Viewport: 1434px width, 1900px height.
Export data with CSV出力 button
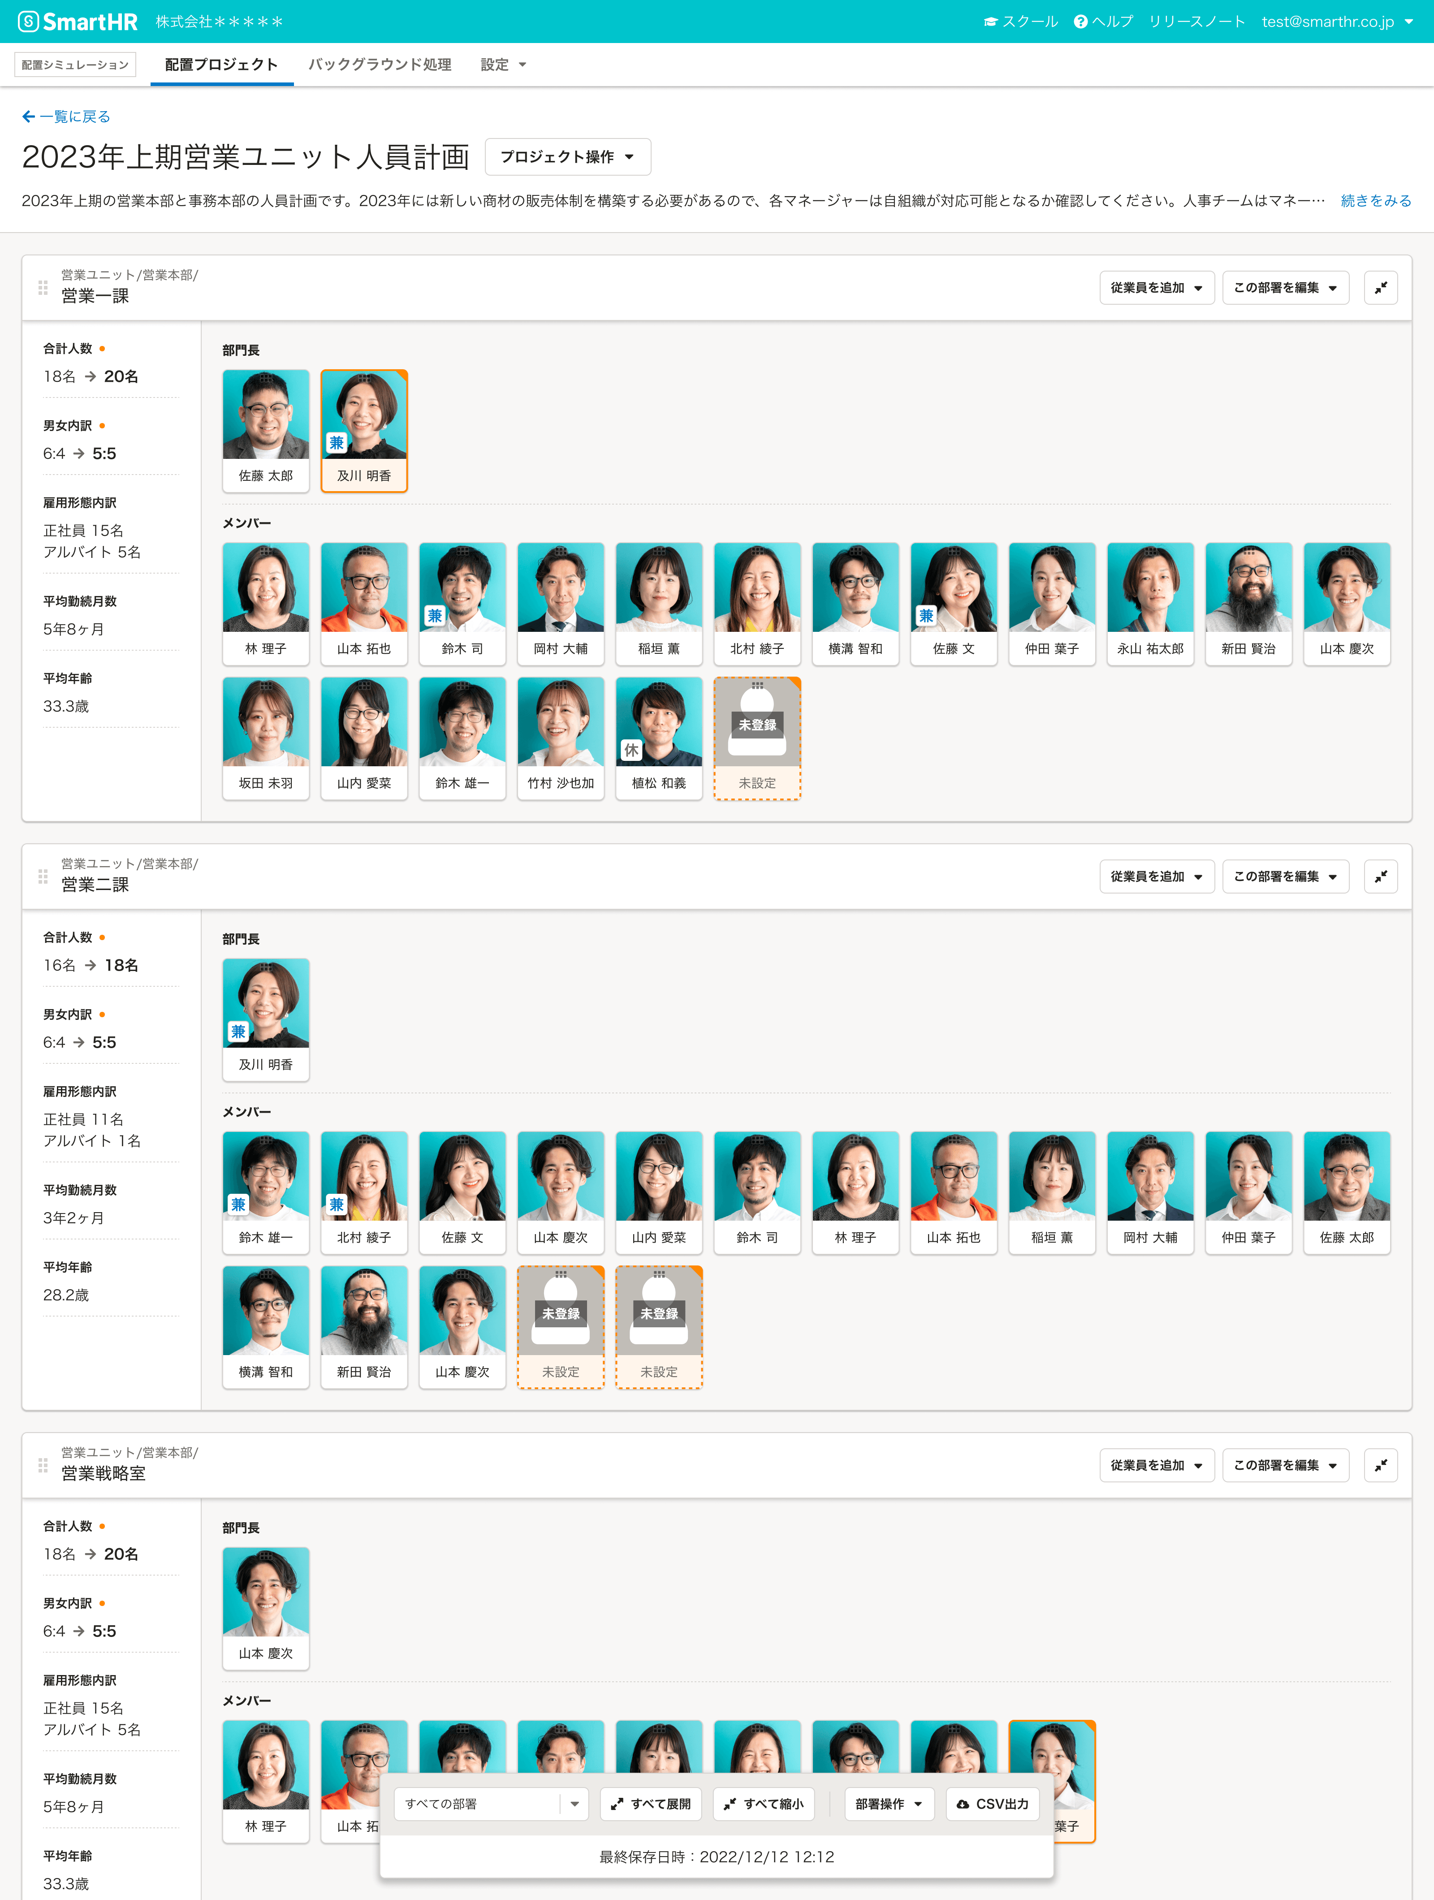pos(992,1804)
